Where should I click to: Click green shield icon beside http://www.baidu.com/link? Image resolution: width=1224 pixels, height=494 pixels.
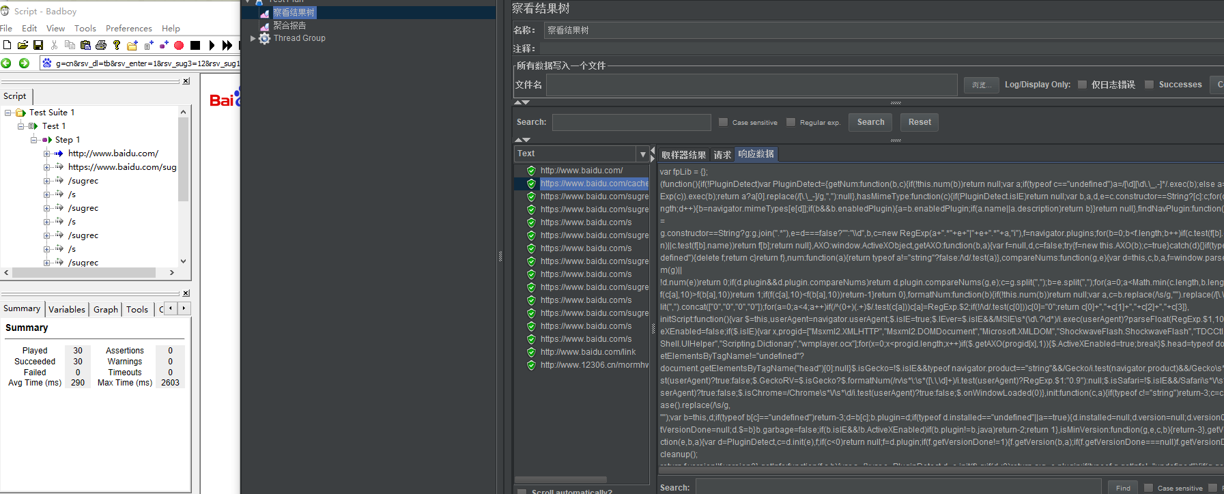531,352
